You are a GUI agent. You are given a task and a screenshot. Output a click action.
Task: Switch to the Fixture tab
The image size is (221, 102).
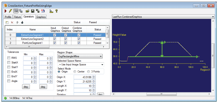click(x=17, y=17)
